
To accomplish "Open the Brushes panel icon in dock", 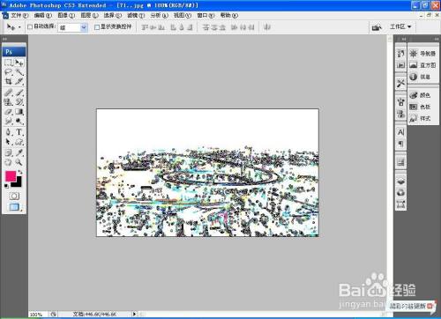I will point(400,102).
